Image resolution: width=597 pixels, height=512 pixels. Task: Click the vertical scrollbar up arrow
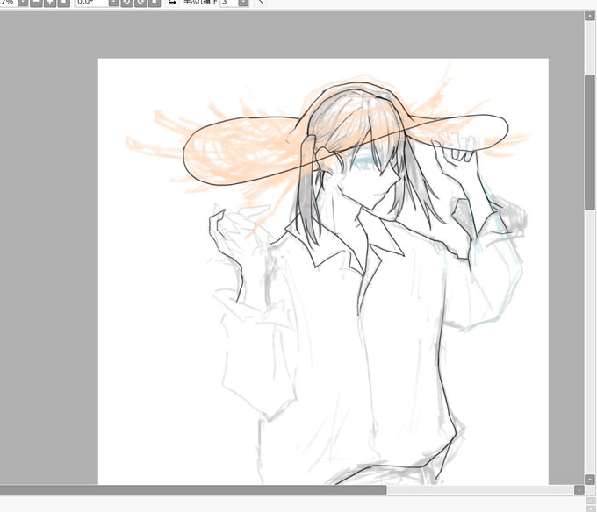coord(590,15)
